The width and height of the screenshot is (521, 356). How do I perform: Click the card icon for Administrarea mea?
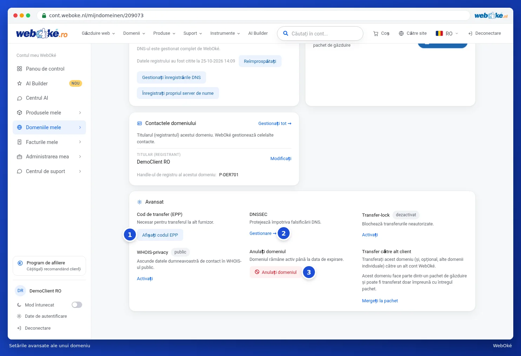(x=20, y=157)
